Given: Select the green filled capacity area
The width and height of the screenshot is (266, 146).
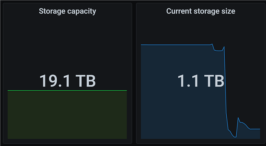Looking at the screenshot, I should 67,115.
